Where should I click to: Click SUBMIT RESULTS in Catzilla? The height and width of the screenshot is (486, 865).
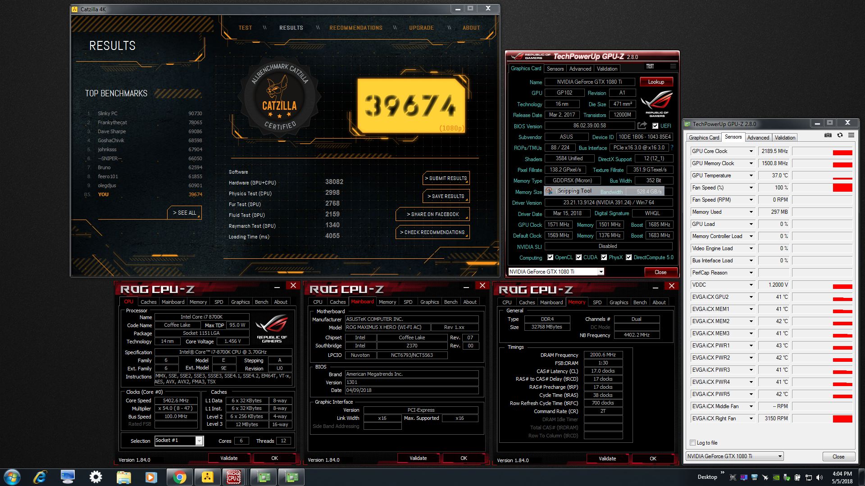coord(446,178)
